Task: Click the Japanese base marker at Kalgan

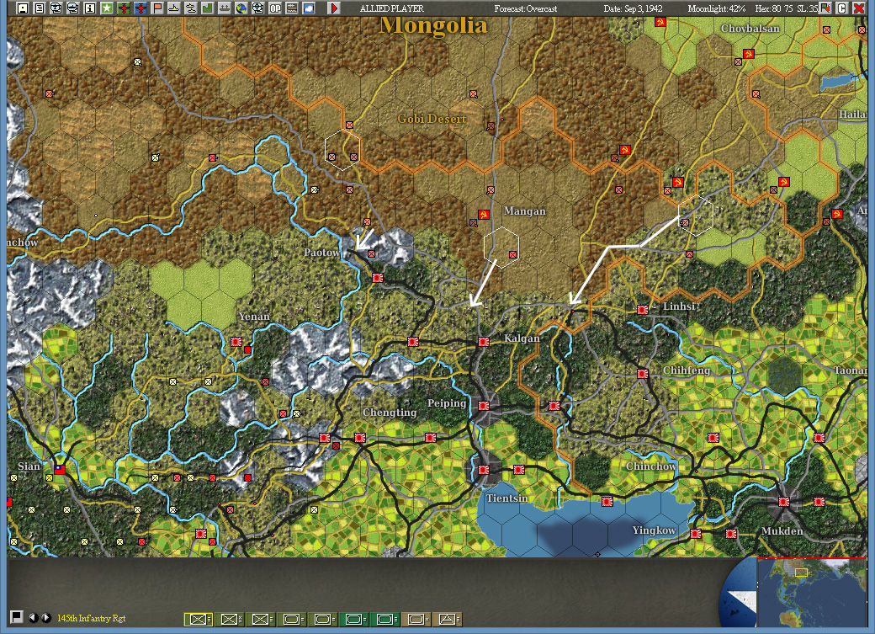Action: tap(484, 341)
